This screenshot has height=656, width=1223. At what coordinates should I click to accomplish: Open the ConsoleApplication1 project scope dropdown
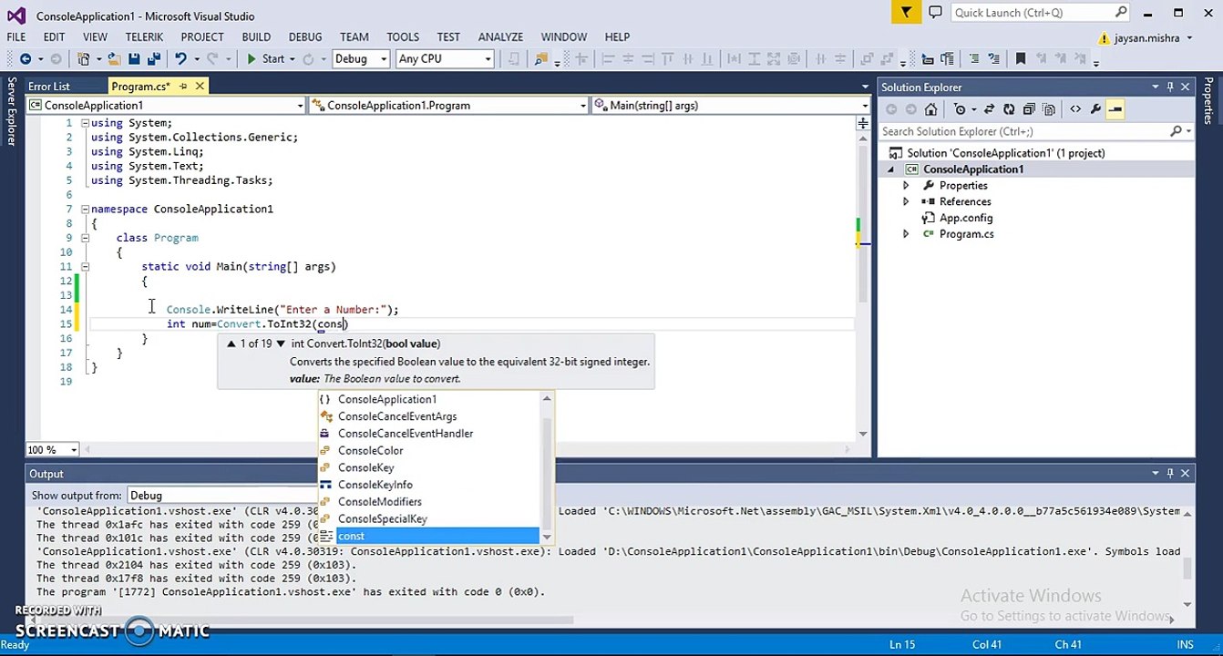tap(166, 106)
